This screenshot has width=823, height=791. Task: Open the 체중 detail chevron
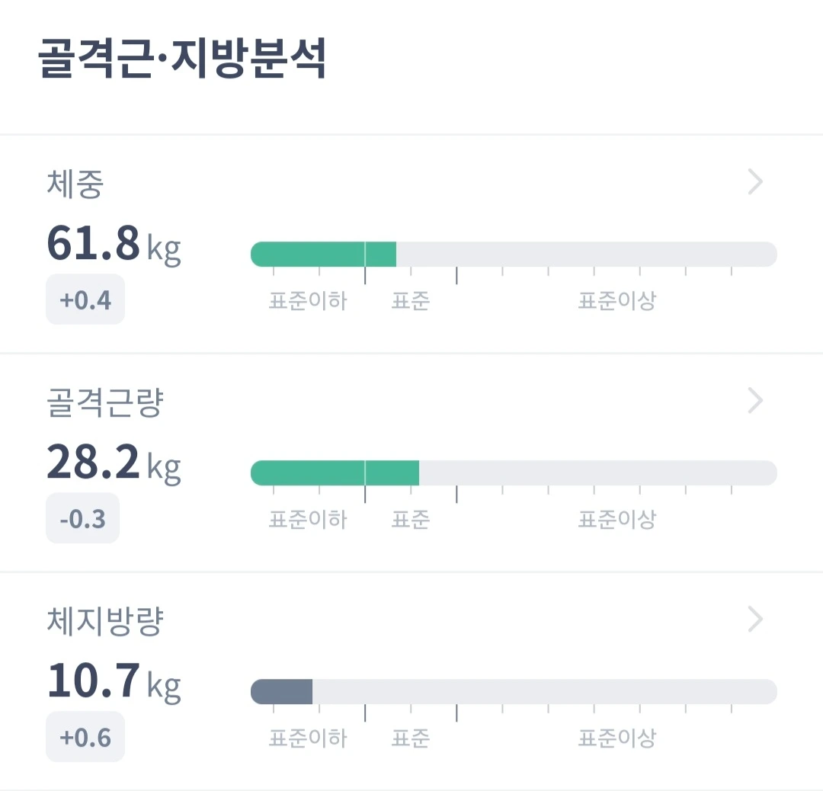(755, 182)
